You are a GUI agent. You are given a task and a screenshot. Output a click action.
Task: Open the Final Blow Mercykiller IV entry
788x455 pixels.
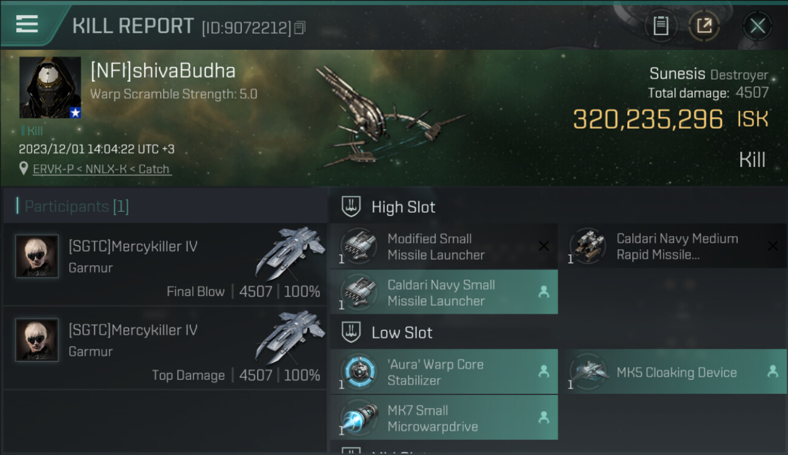[165, 264]
